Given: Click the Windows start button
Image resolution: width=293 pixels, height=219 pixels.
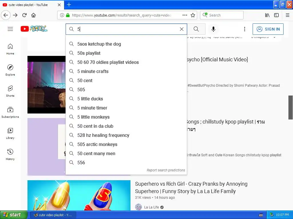Looking at the screenshot, I should click(13, 215).
